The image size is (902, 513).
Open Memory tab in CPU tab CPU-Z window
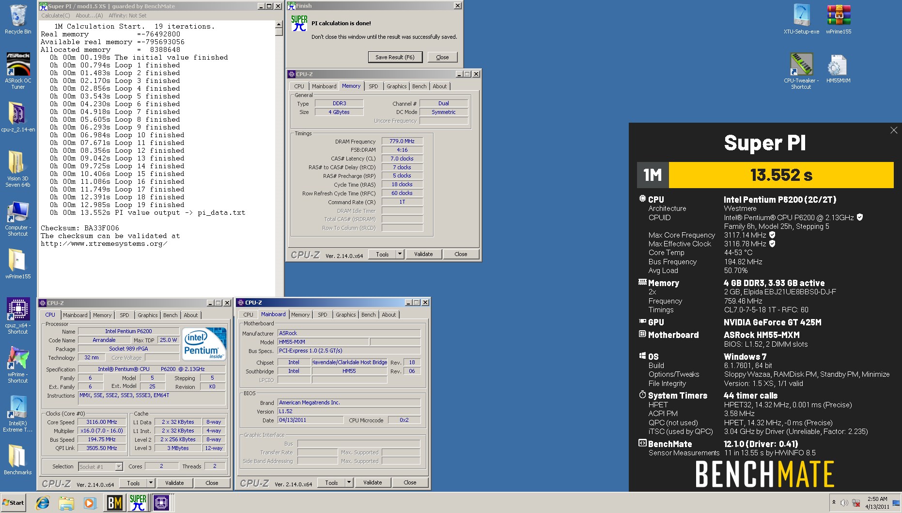tap(102, 315)
